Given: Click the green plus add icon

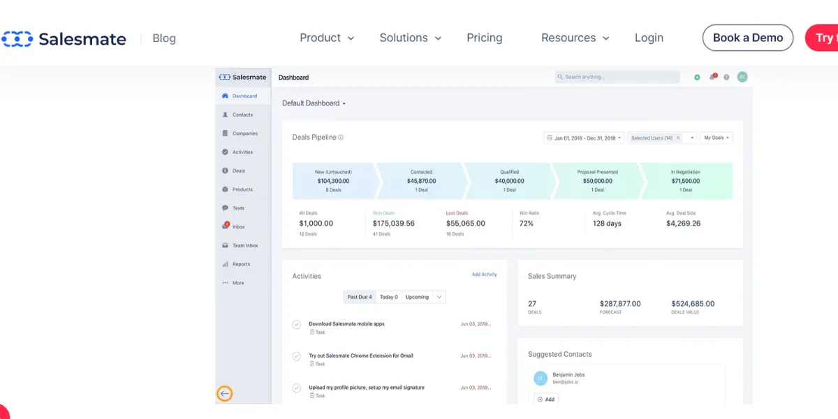Looking at the screenshot, I should [x=697, y=78].
